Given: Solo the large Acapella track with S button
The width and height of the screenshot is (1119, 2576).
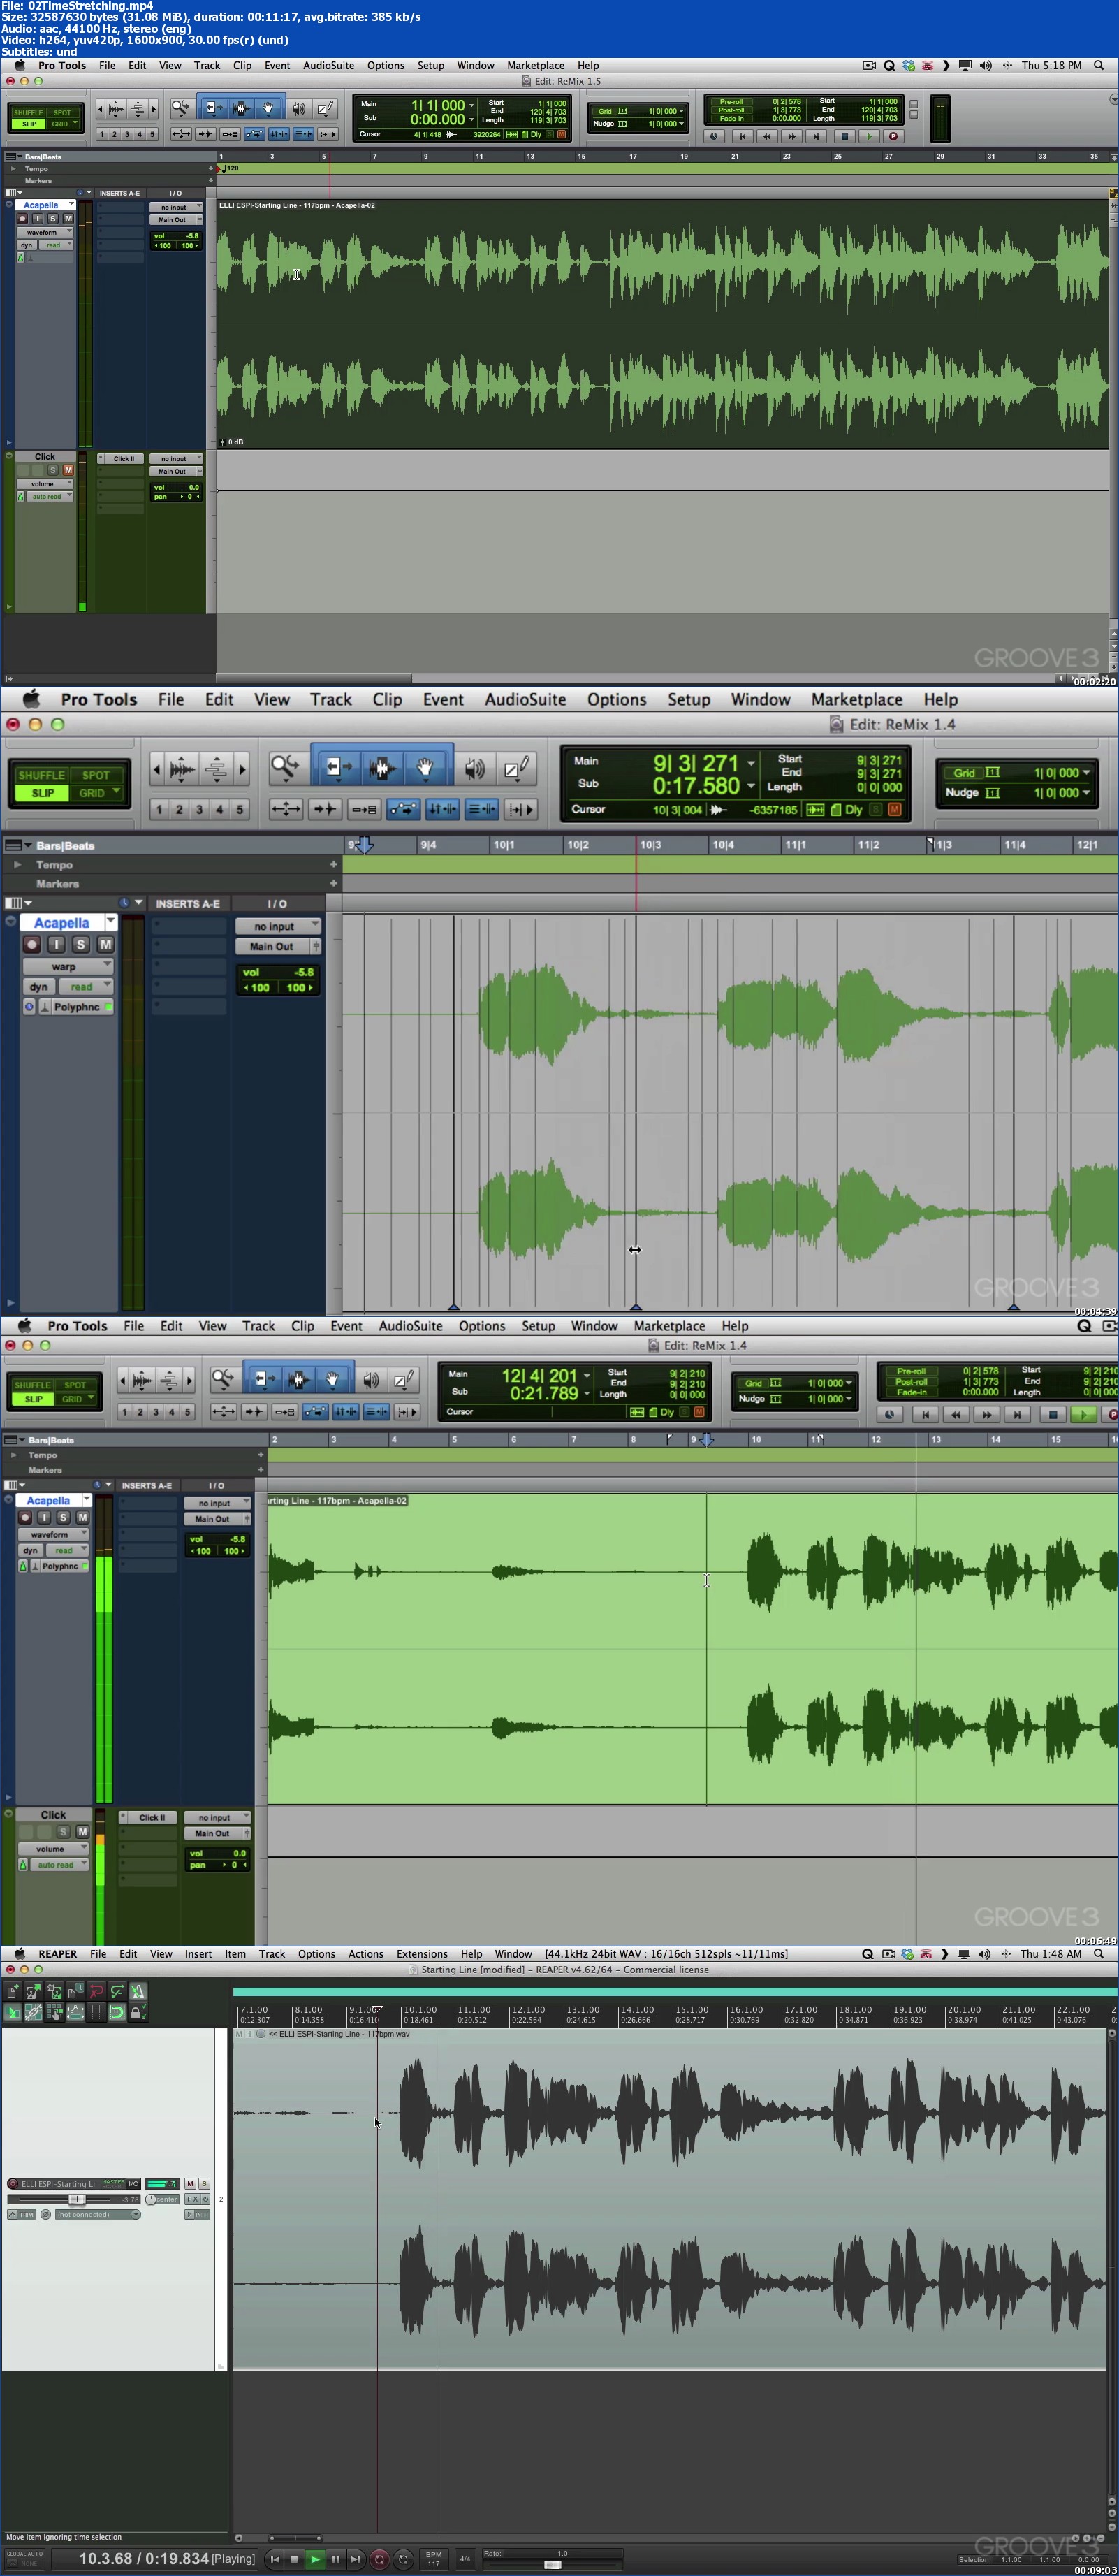Looking at the screenshot, I should [x=81, y=944].
